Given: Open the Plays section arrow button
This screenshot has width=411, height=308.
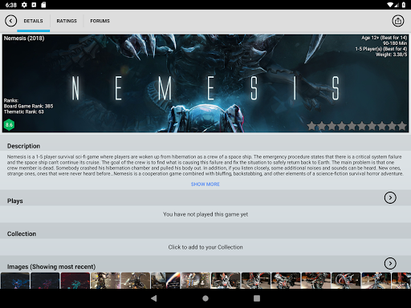Looking at the screenshot, I should click(390, 197).
